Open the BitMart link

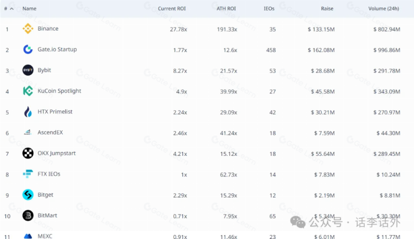coord(47,215)
